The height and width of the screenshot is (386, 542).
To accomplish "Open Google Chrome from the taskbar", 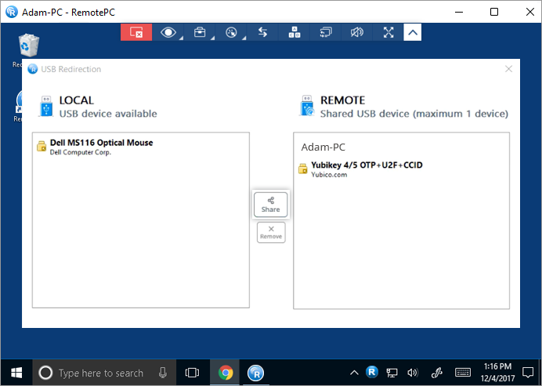I will pos(226,373).
